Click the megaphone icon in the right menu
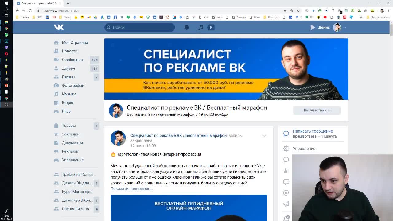The width and height of the screenshot is (393, 221). (286, 204)
